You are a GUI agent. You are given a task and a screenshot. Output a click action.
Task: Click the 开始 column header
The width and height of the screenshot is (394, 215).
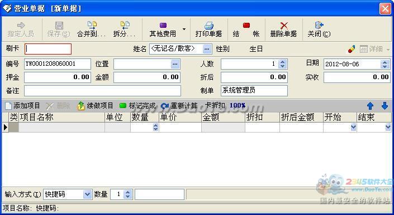[x=340, y=118]
